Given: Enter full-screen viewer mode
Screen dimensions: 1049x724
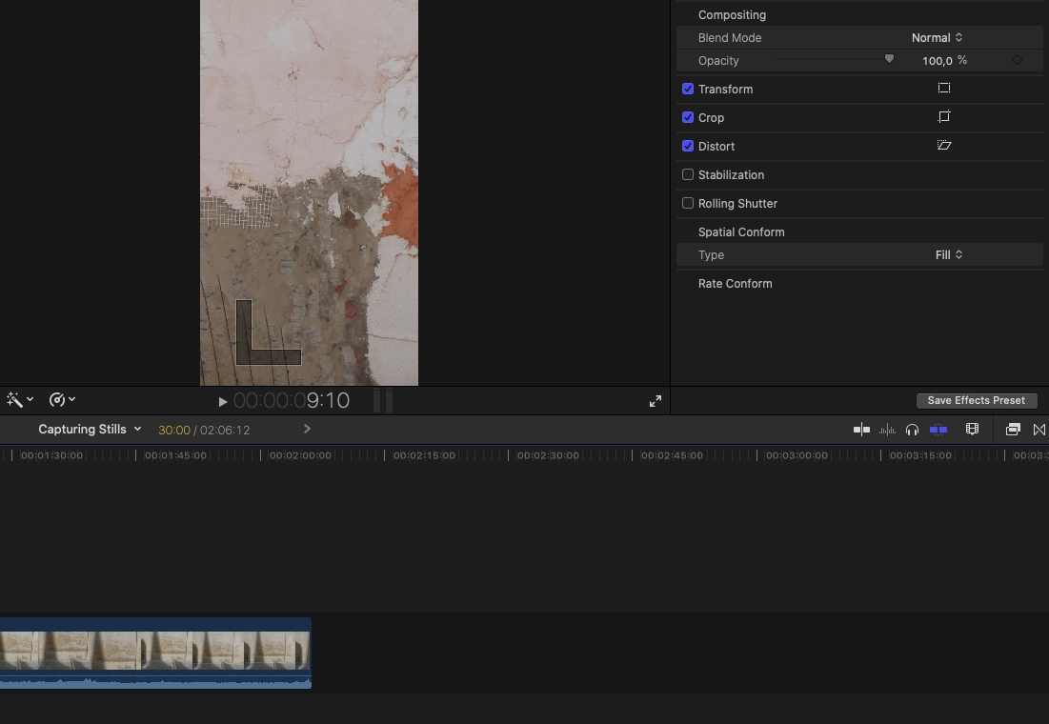Looking at the screenshot, I should (x=656, y=401).
